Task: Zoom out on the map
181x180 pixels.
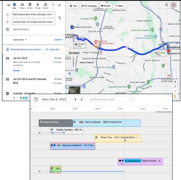Action: tap(175, 91)
